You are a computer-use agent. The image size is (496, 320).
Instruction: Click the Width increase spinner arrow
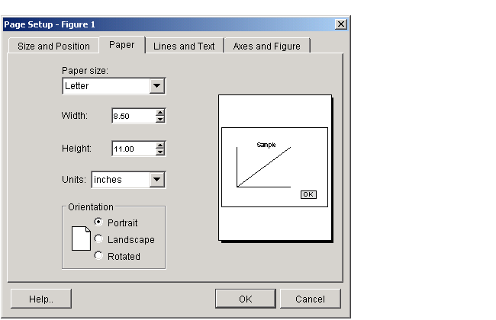(160, 113)
